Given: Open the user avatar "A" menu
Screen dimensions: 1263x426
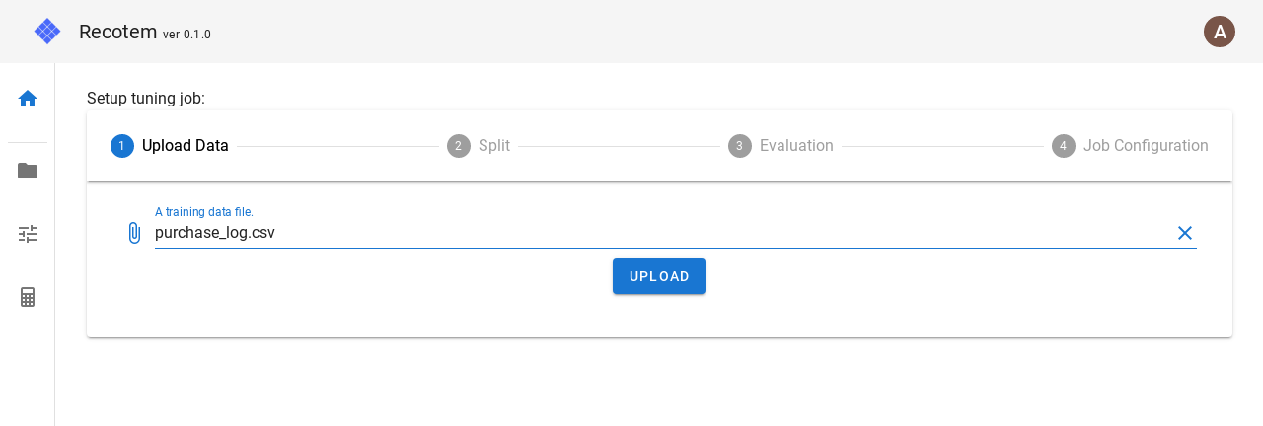Looking at the screenshot, I should pos(1220,32).
